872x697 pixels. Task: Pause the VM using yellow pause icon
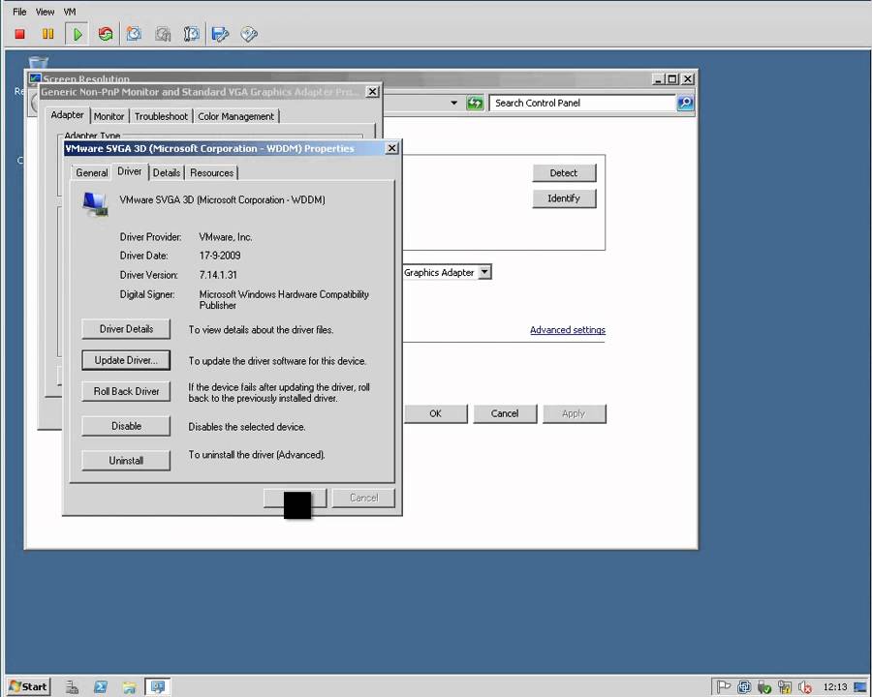click(47, 34)
